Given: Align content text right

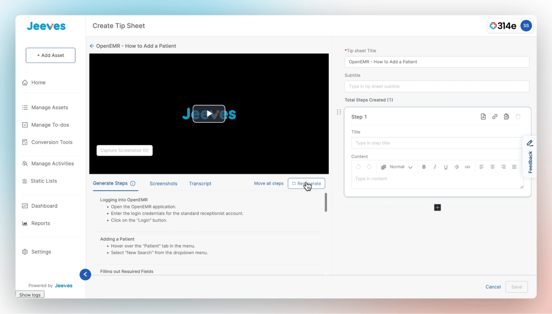Looking at the screenshot, I should coord(503,167).
